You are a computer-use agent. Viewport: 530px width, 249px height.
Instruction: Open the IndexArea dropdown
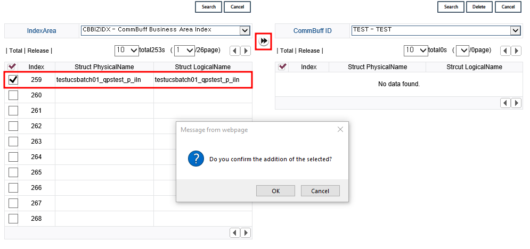244,30
